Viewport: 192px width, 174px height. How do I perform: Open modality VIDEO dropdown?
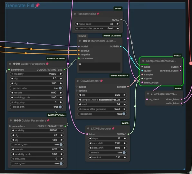tap(36, 74)
